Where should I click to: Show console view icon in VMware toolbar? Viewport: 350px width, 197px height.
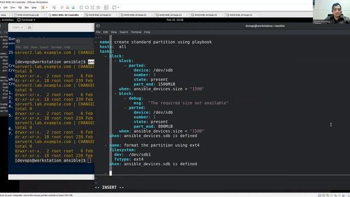click(106, 7)
